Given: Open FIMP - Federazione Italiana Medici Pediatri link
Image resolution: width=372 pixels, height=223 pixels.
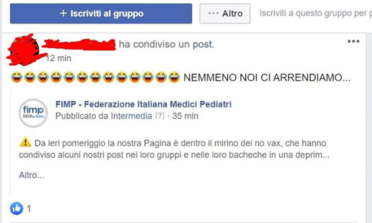Looking at the screenshot, I should coord(143,104).
